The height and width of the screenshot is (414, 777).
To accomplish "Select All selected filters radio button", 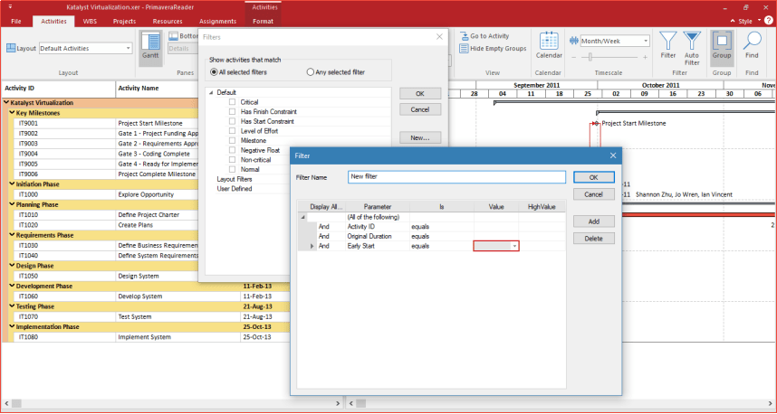I will click(x=214, y=72).
